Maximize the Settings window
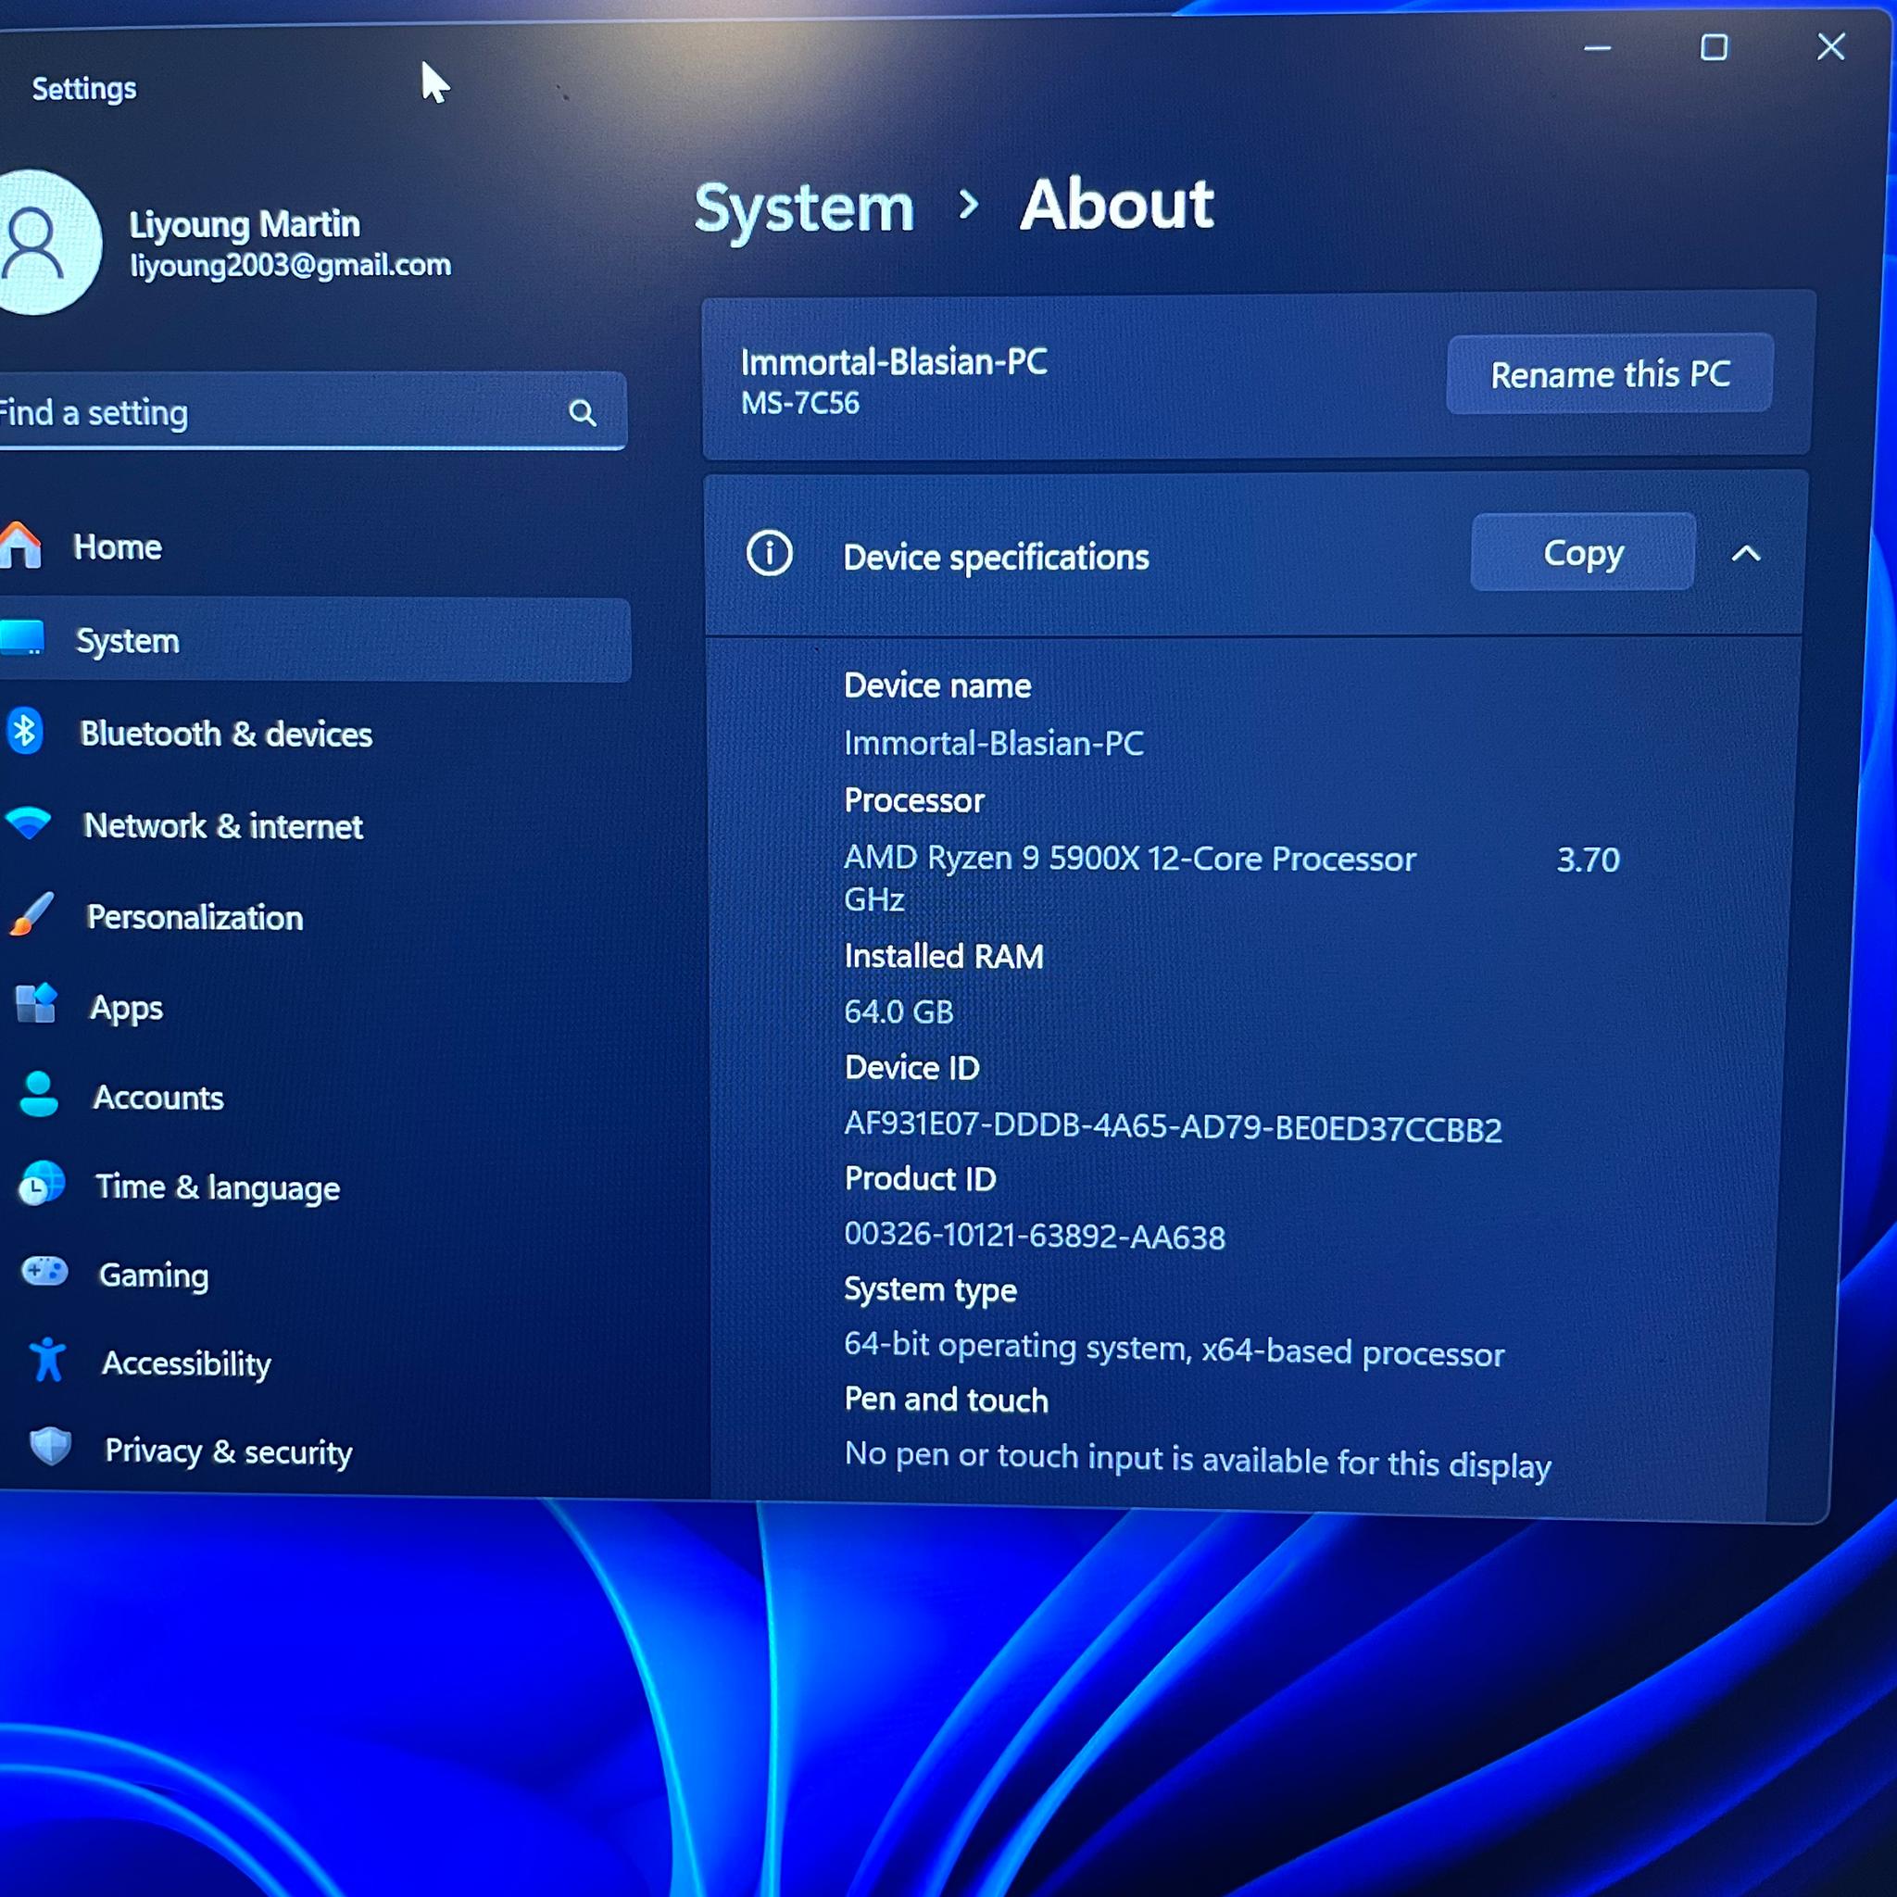The height and width of the screenshot is (1897, 1897). point(1715,47)
